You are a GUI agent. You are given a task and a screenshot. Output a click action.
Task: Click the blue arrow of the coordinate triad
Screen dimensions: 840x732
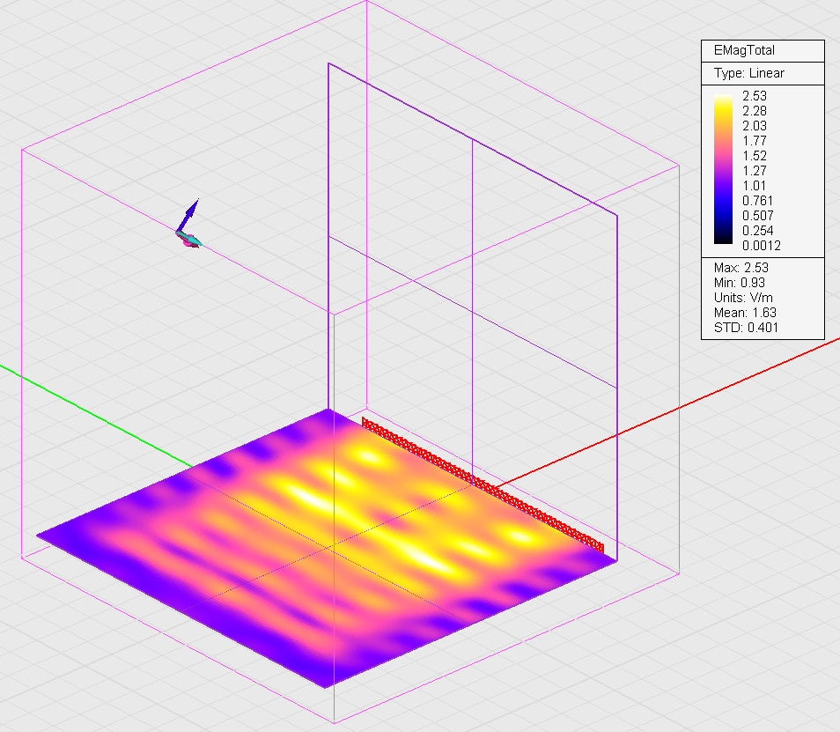pyautogui.click(x=189, y=214)
